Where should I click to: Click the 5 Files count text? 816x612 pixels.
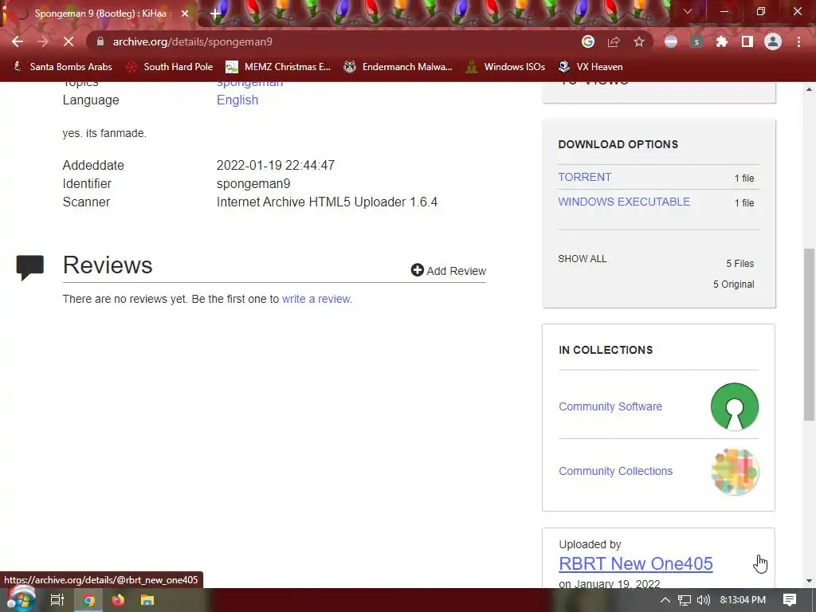click(740, 263)
